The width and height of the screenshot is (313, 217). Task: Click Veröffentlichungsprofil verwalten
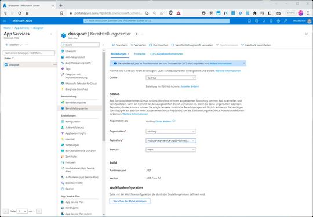point(192,45)
